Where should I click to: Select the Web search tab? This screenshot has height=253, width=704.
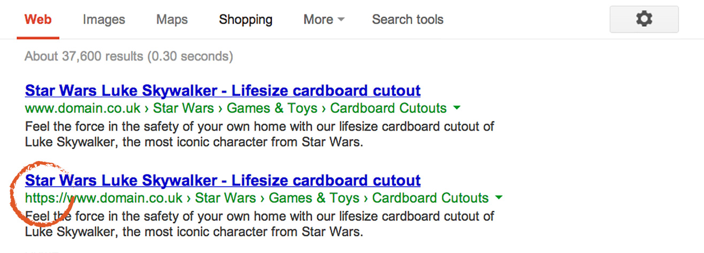pos(38,20)
